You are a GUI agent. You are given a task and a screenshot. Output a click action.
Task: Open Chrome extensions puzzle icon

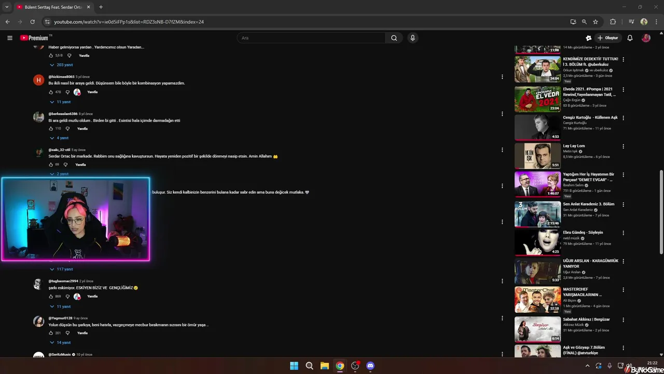[613, 22]
